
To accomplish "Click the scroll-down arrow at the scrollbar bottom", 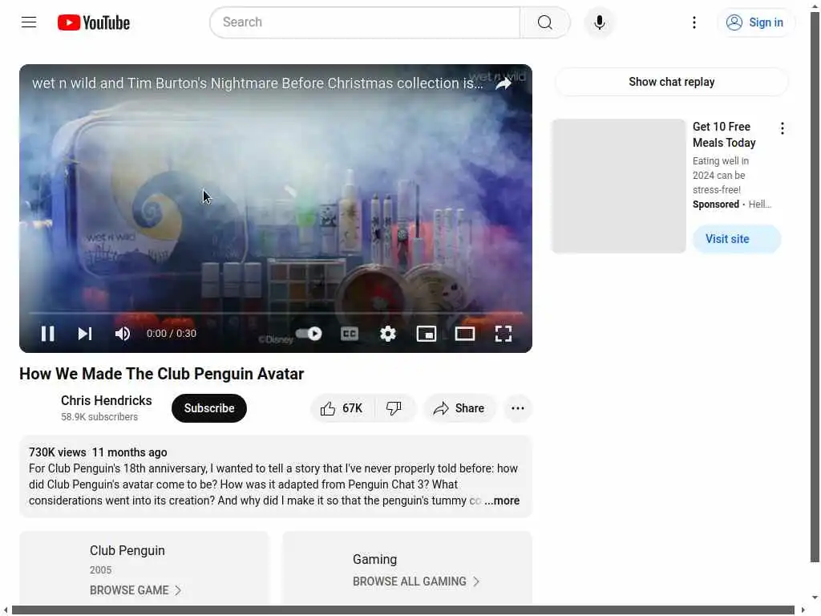I will click(x=815, y=597).
